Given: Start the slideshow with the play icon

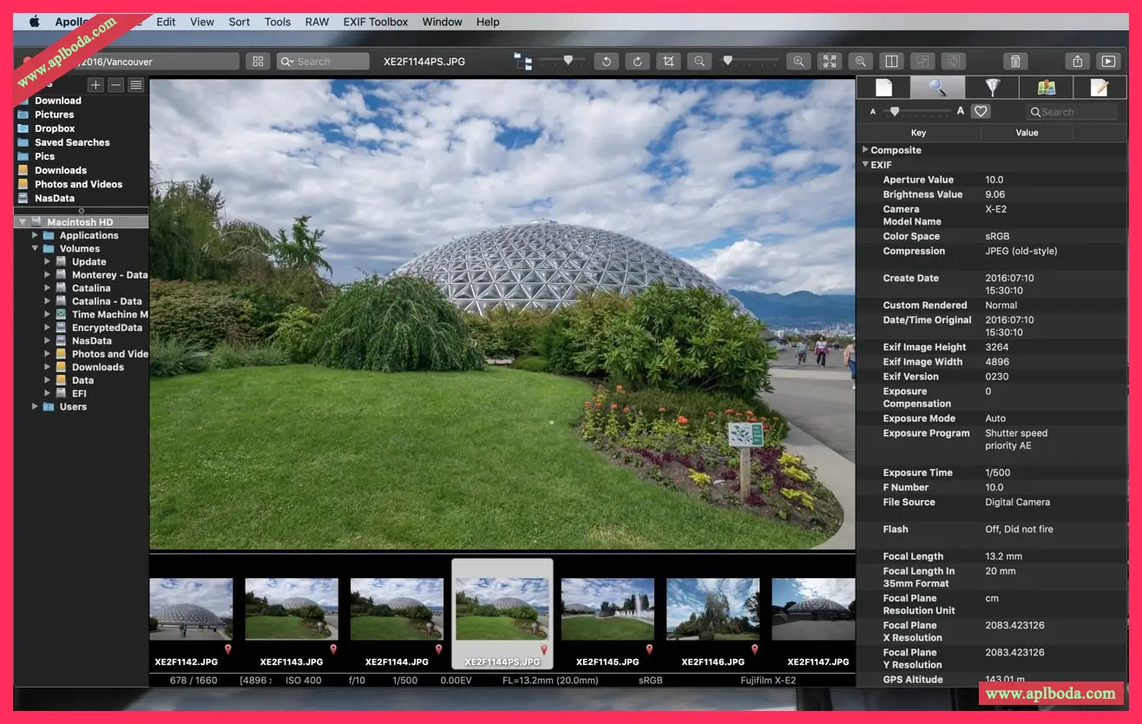Looking at the screenshot, I should pos(1108,62).
